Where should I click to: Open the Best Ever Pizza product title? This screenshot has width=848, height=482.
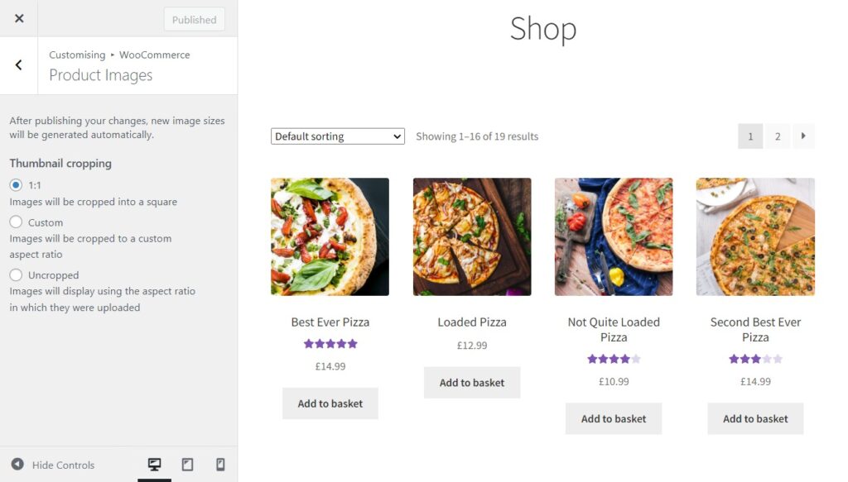(x=330, y=322)
